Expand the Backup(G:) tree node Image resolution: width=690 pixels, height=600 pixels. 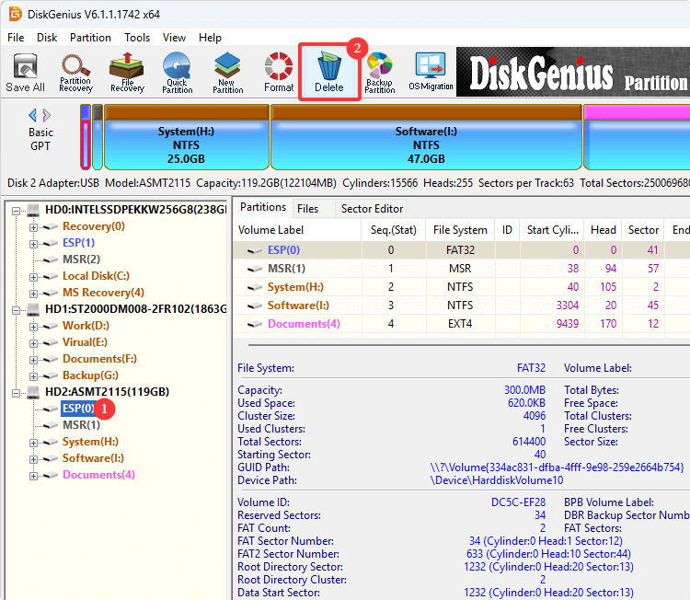click(33, 376)
